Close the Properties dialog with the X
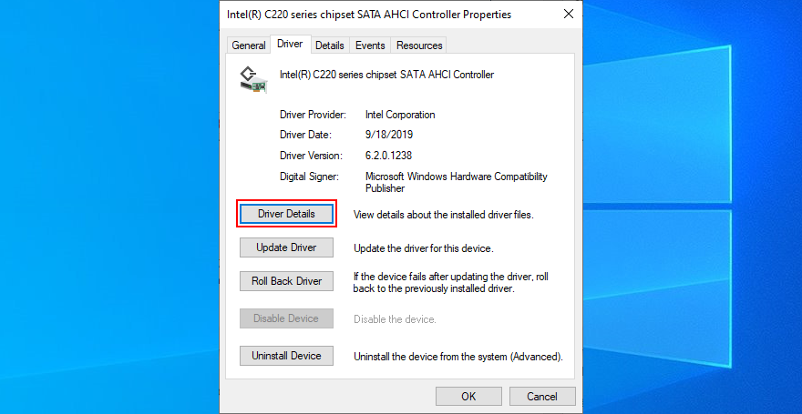The height and width of the screenshot is (414, 802). [569, 15]
